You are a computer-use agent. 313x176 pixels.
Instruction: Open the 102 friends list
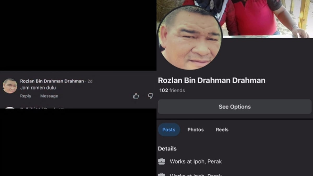click(172, 90)
